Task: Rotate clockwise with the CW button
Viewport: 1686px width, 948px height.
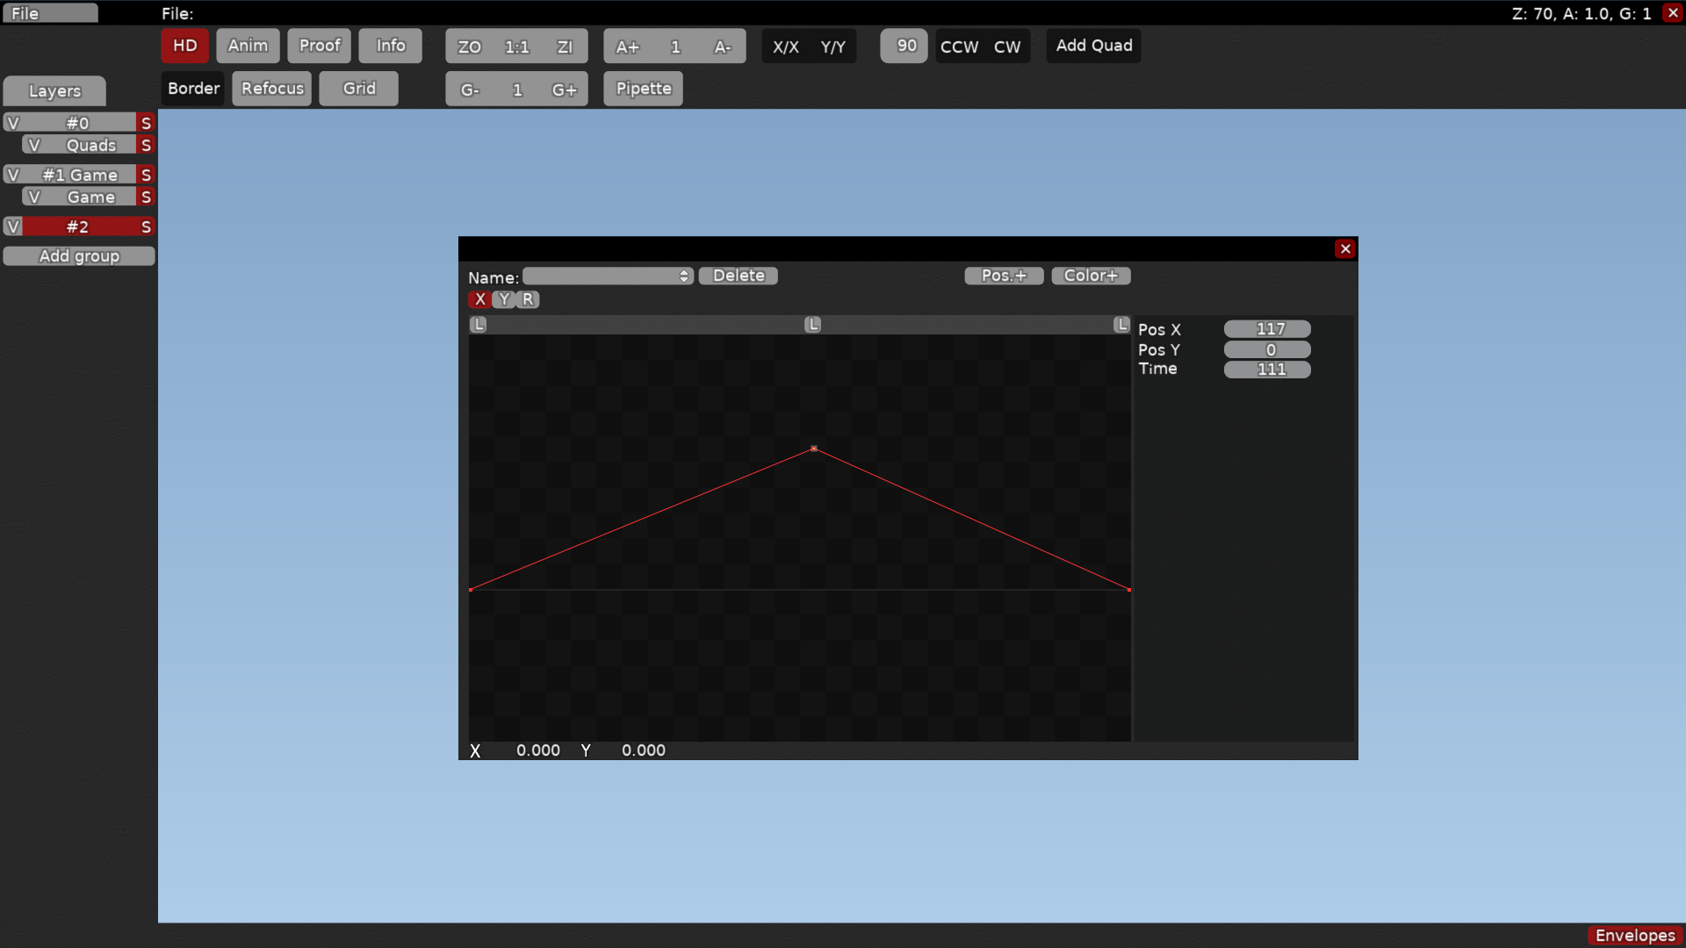Action: pyautogui.click(x=1007, y=47)
